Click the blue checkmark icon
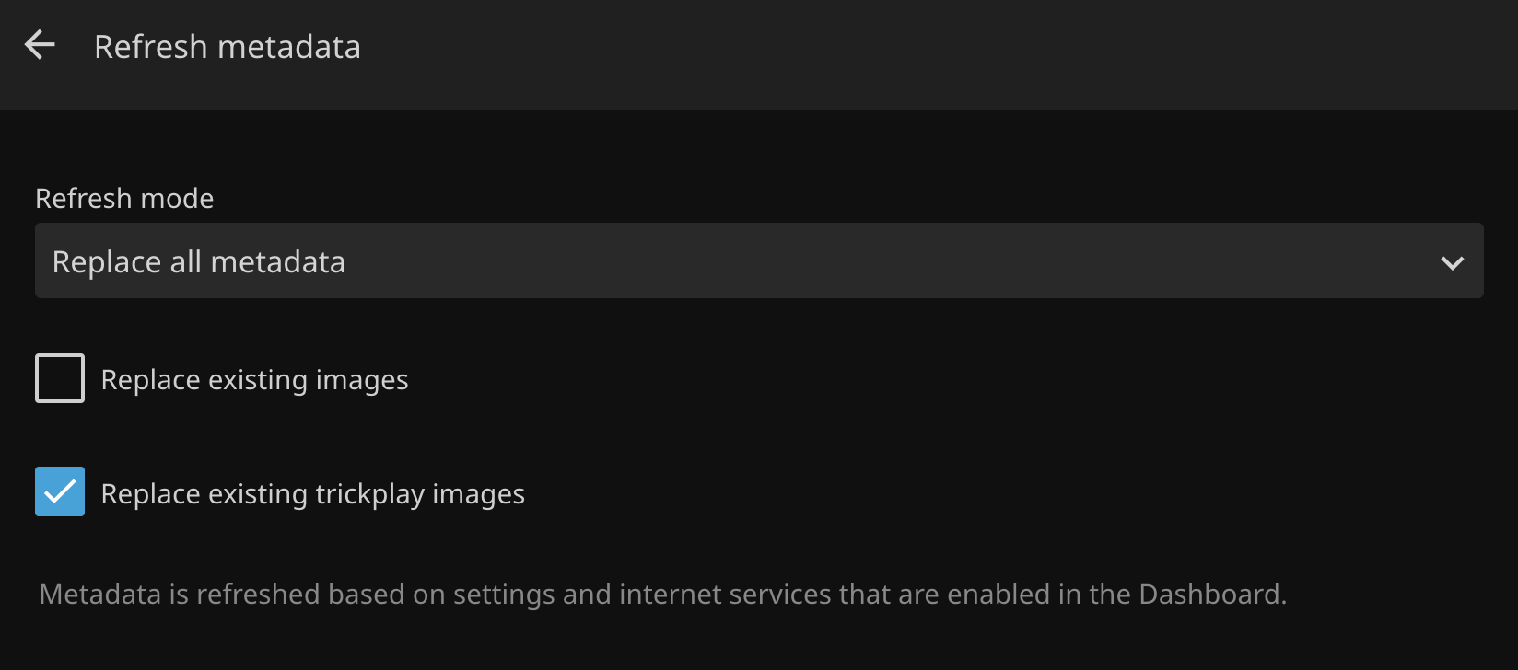The height and width of the screenshot is (670, 1518). pyautogui.click(x=60, y=491)
